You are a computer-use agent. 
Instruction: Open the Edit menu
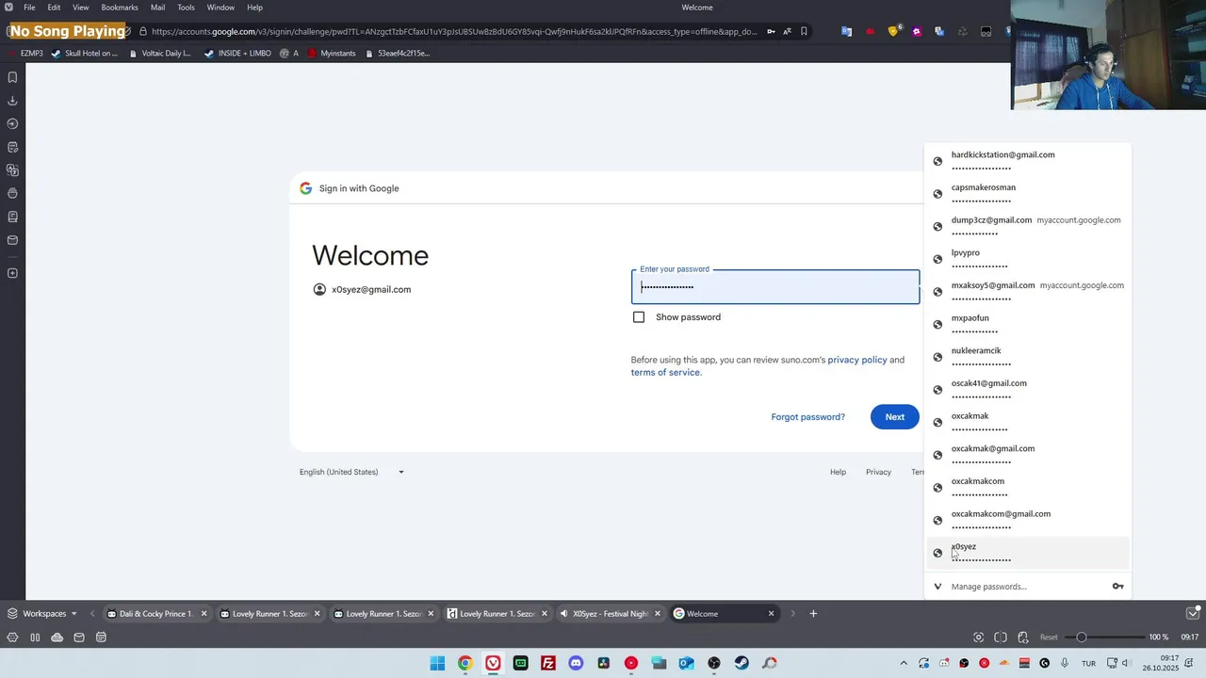click(x=54, y=8)
